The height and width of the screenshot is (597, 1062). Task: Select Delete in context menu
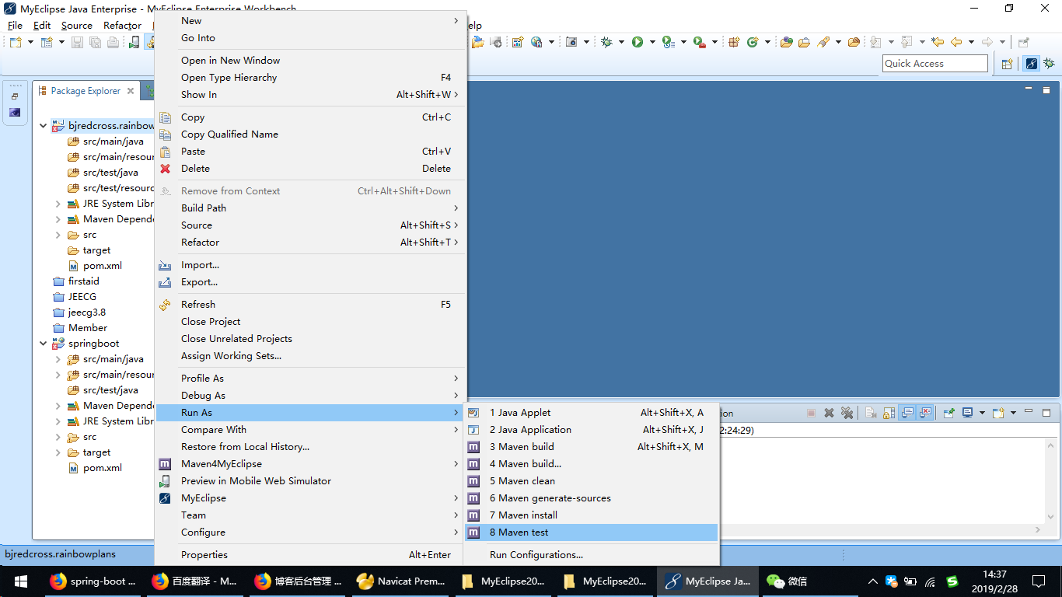[x=310, y=169]
